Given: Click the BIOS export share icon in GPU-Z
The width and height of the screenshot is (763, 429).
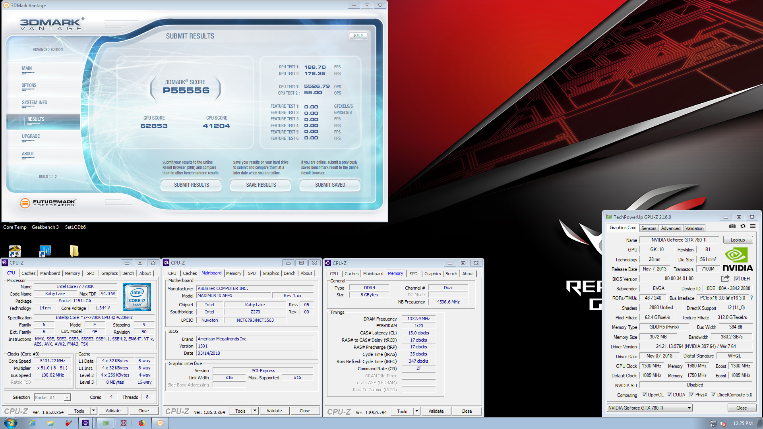Looking at the screenshot, I should pyautogui.click(x=725, y=278).
